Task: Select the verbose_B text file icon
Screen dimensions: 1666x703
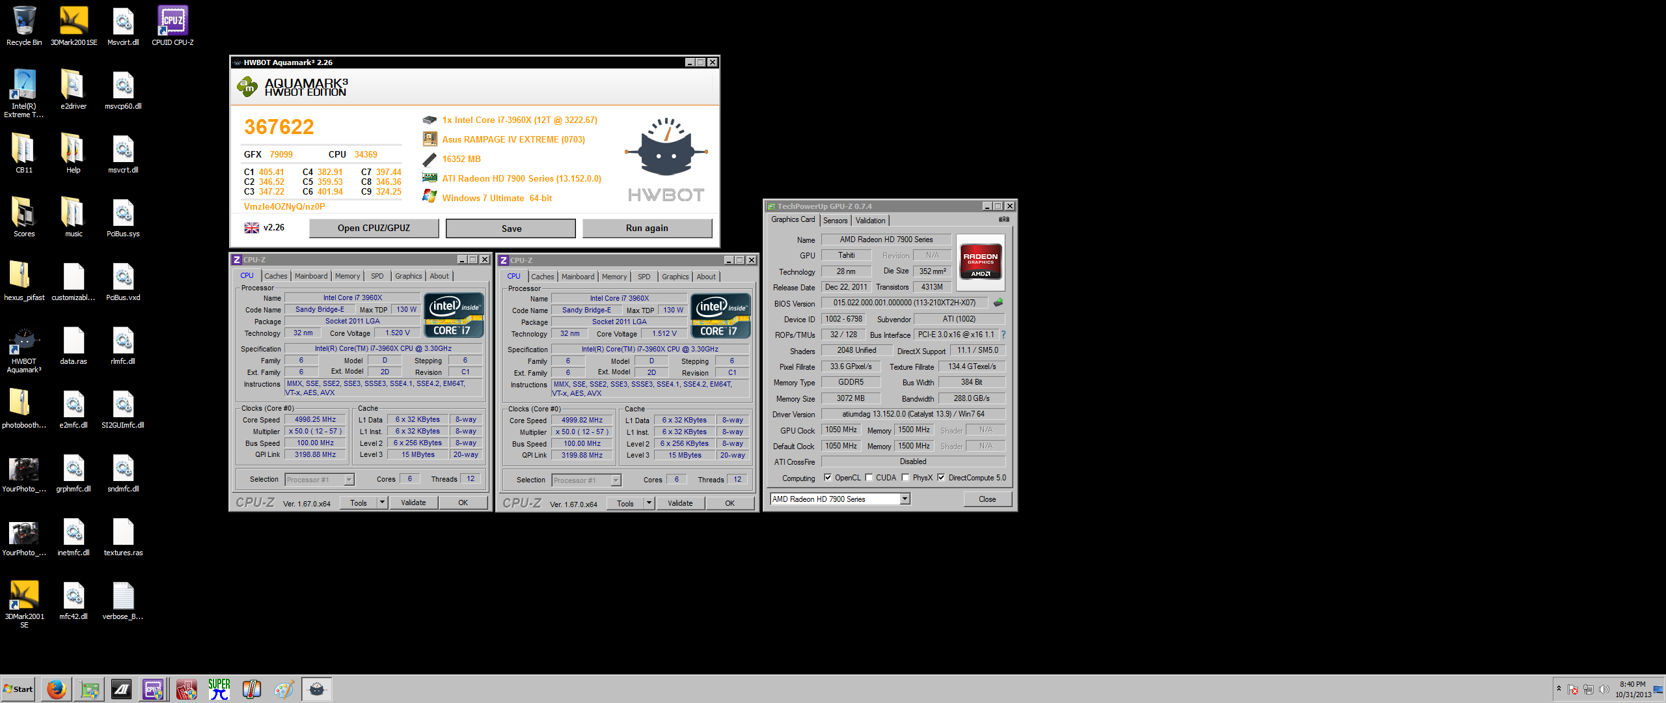Action: (x=123, y=600)
